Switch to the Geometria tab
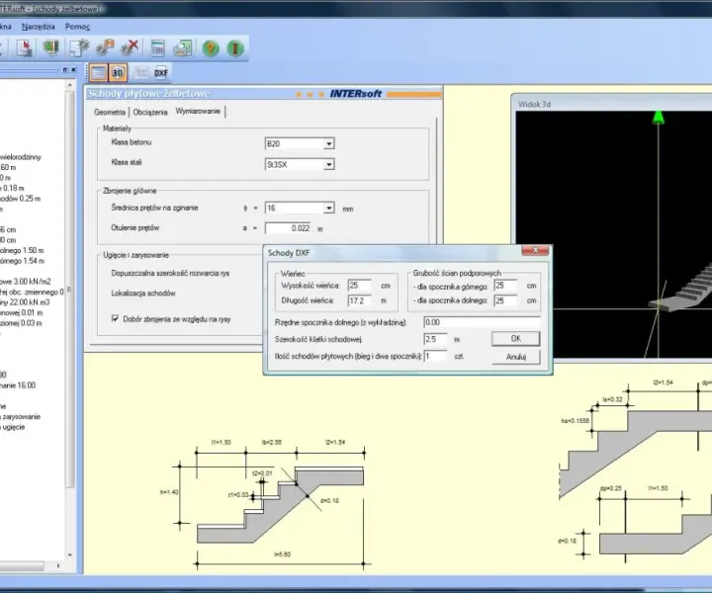This screenshot has width=712, height=593. point(110,112)
